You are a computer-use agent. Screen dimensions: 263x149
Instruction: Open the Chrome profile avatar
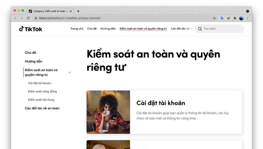click(241, 18)
